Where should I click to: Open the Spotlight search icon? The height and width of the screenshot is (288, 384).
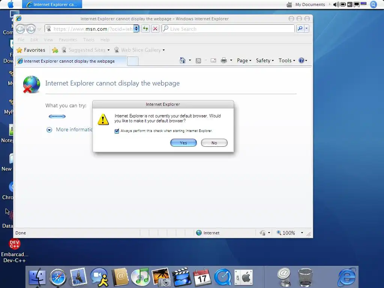coord(373,4)
